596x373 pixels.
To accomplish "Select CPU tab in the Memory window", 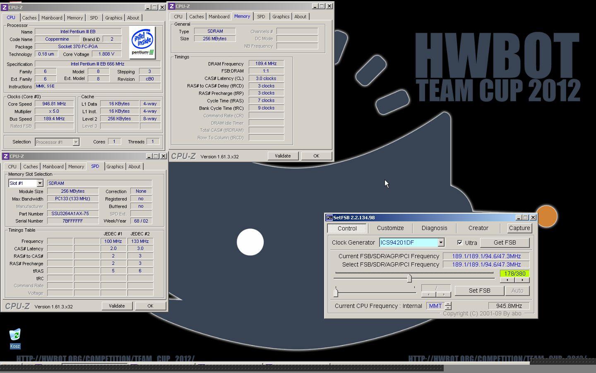I will coord(178,17).
